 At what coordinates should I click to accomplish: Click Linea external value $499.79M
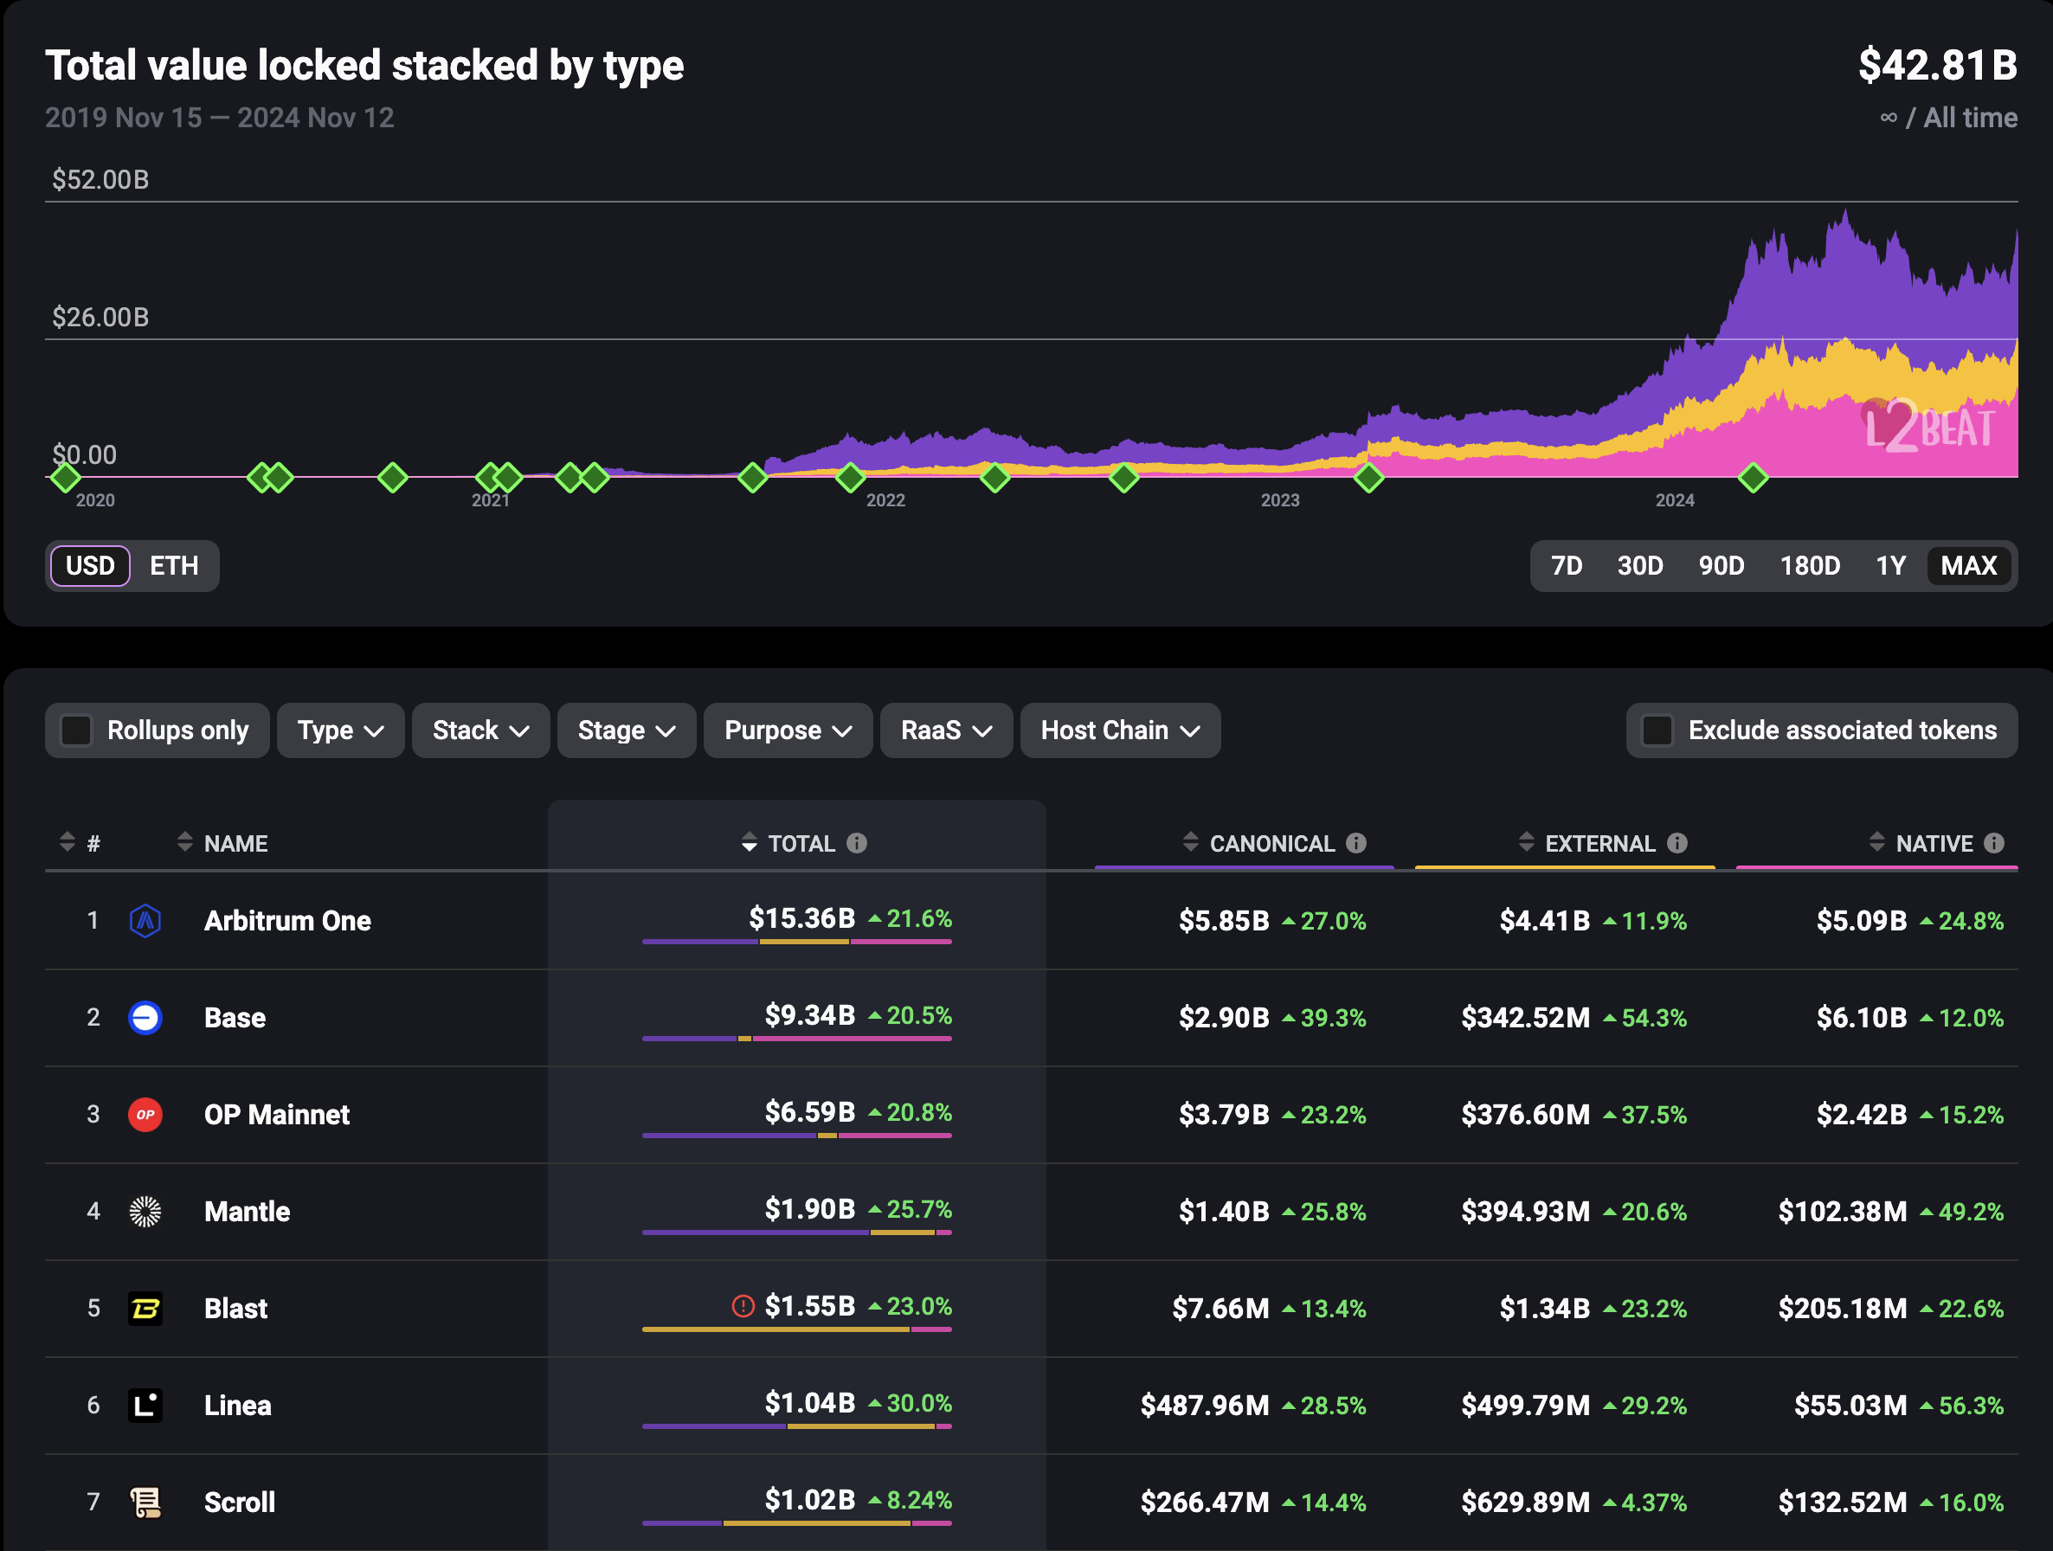(1525, 1406)
